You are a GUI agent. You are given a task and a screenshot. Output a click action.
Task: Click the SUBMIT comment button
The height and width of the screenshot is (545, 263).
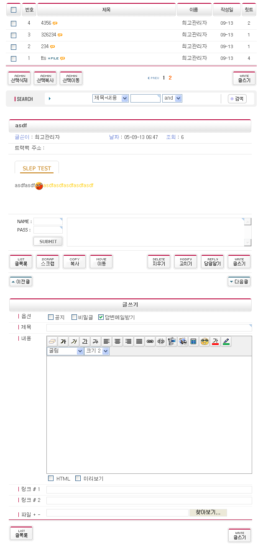(48, 242)
